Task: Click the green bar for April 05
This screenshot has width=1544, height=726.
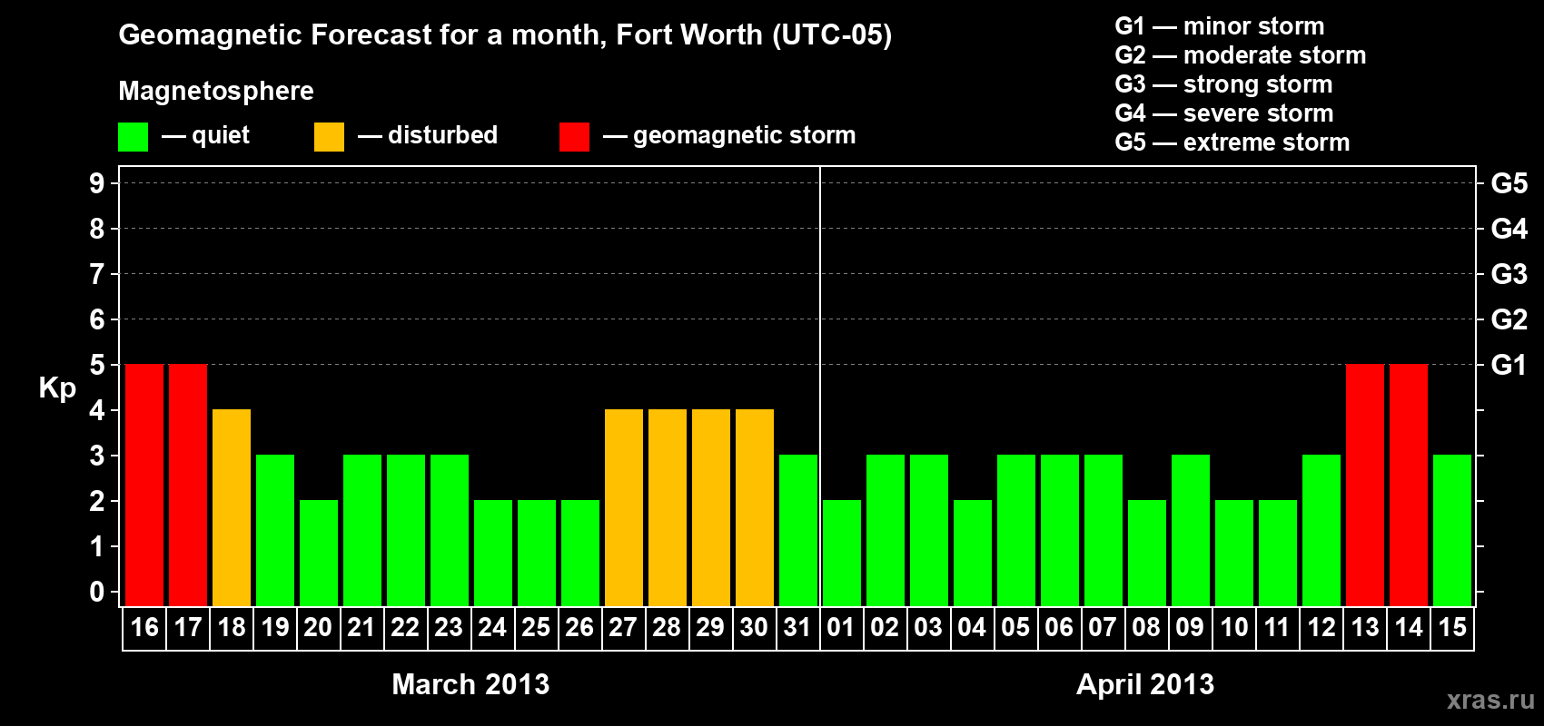Action: coord(1016,530)
